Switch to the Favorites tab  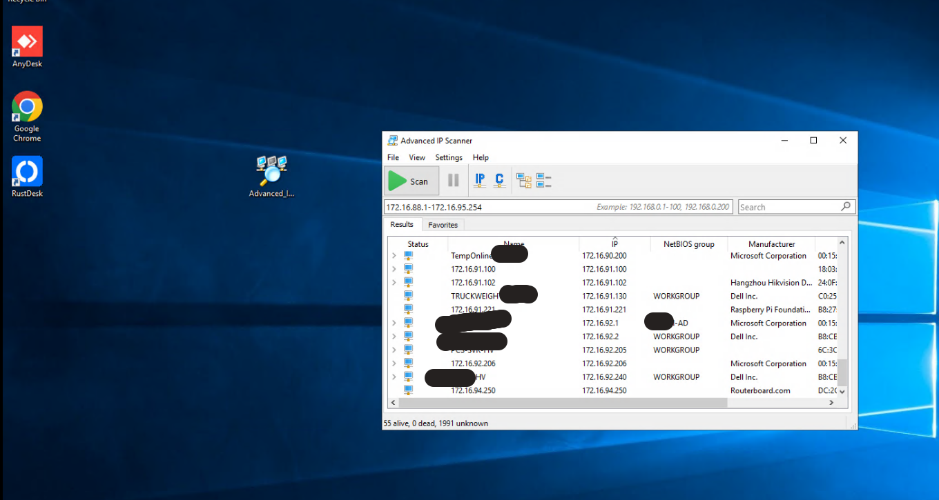[443, 225]
